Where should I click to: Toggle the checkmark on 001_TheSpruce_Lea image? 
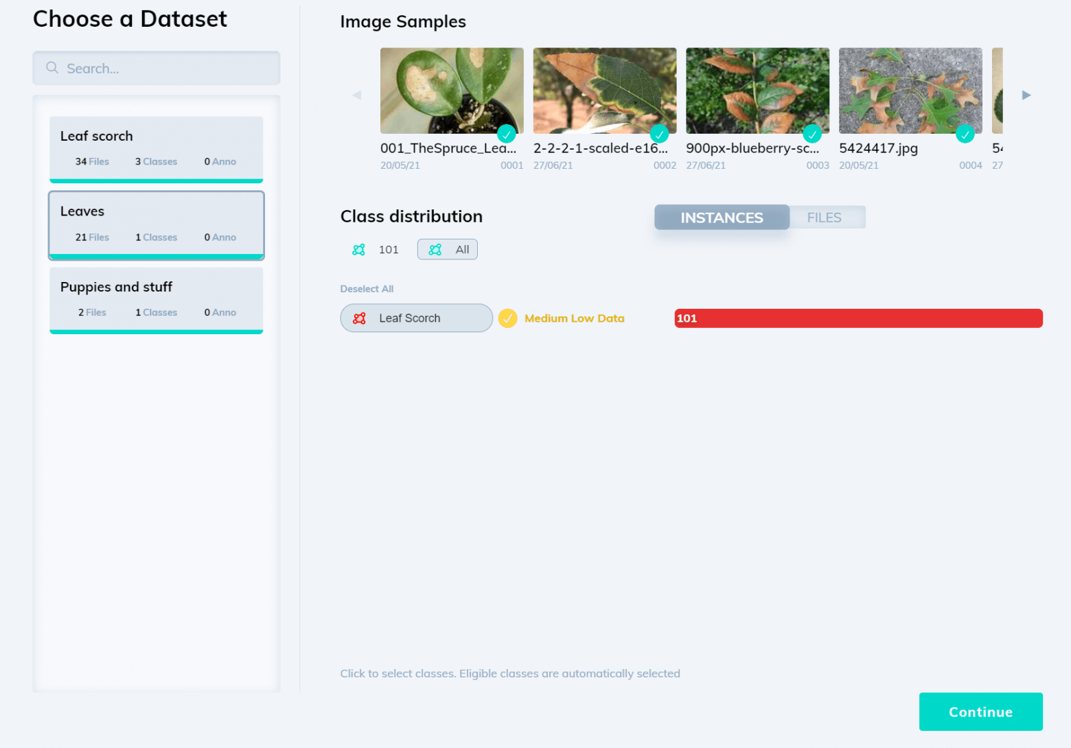pyautogui.click(x=507, y=134)
